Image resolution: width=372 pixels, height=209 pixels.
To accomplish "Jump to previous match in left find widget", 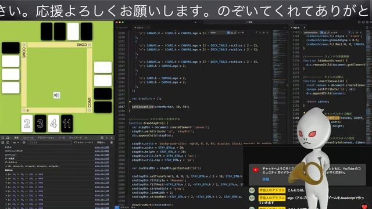I will pos(256,33).
